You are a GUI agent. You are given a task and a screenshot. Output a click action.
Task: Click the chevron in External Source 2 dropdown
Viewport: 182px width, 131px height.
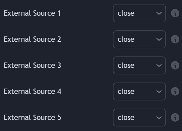click(x=159, y=39)
